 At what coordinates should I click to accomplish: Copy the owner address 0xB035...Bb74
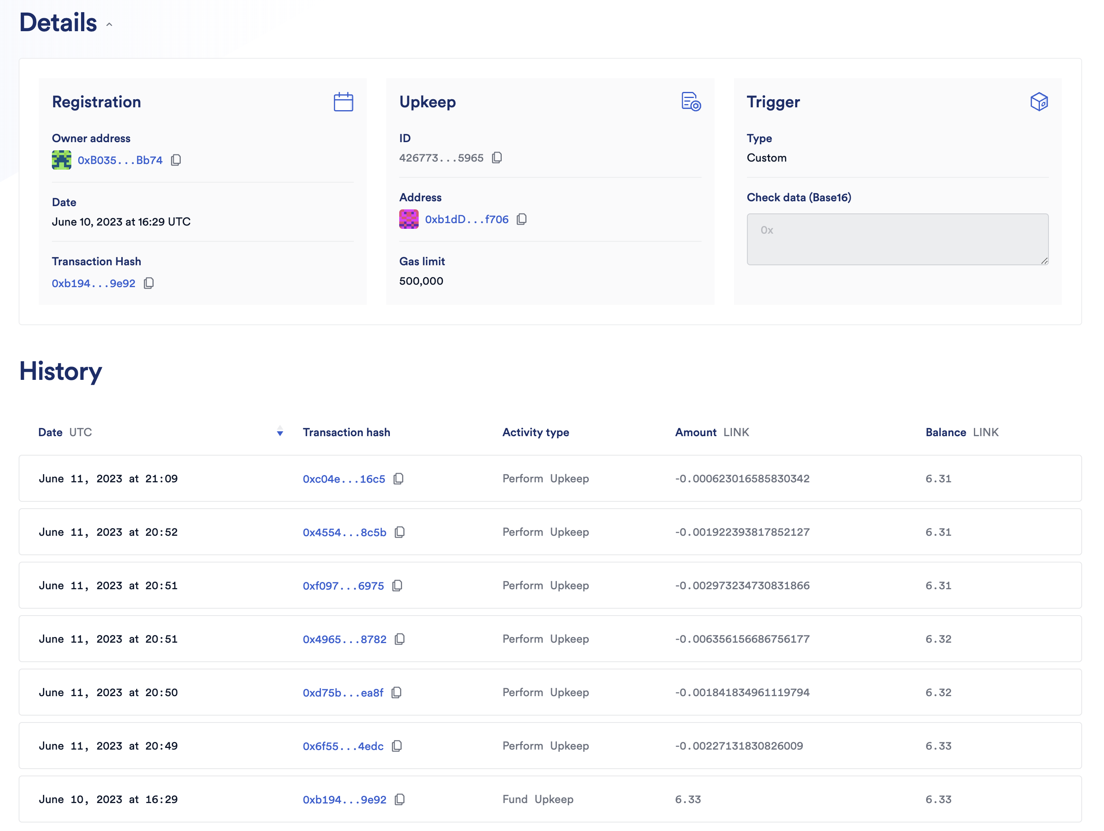(x=175, y=160)
